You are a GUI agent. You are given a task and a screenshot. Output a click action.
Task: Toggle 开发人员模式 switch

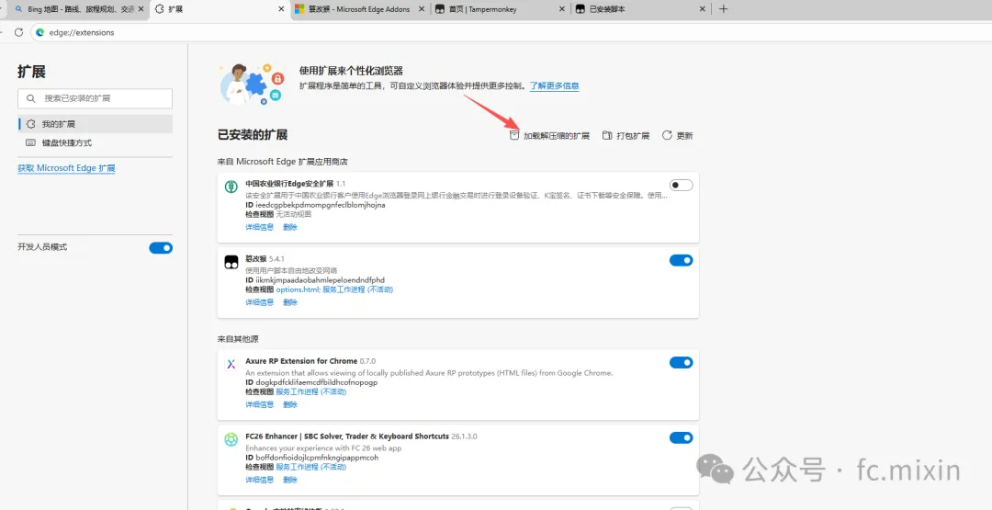click(x=161, y=248)
